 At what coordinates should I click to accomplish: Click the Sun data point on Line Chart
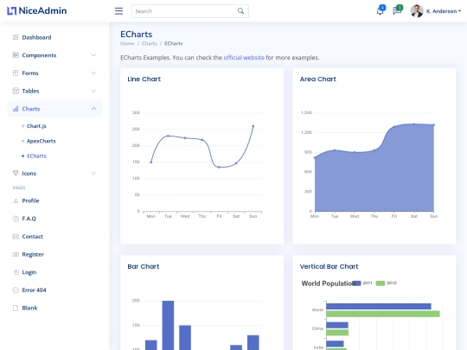(253, 126)
